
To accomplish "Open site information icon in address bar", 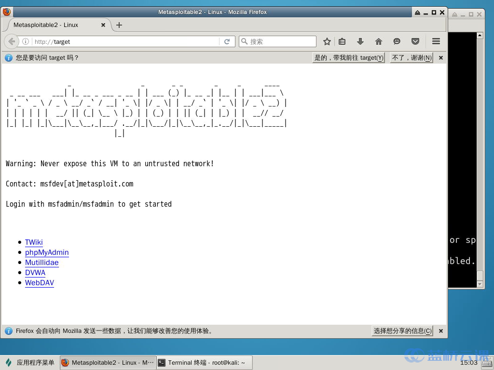I will pyautogui.click(x=26, y=41).
